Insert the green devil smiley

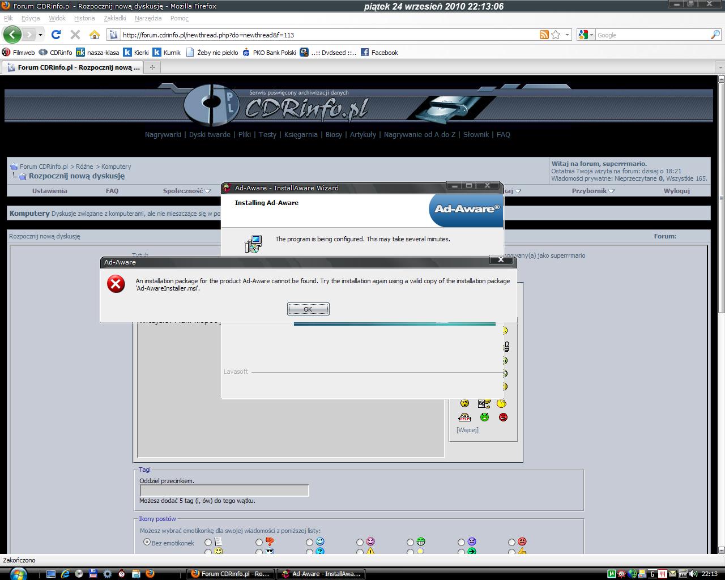pyautogui.click(x=484, y=417)
